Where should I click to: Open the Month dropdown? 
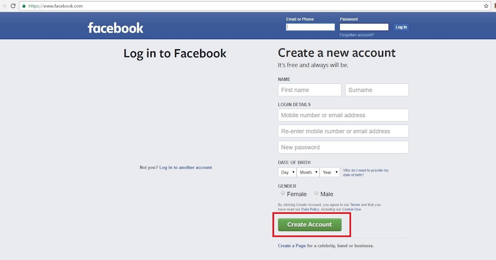308,172
